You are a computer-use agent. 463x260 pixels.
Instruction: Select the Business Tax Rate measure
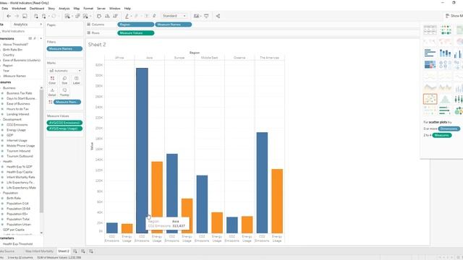(20, 93)
